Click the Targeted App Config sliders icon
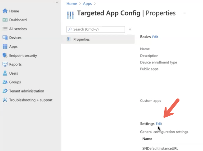Viewport: 203px width, 151px height. [x=70, y=15]
